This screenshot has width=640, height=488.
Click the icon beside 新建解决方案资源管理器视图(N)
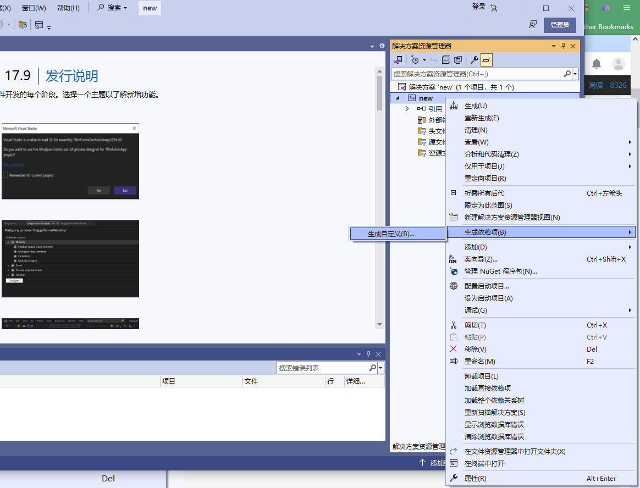pyautogui.click(x=454, y=217)
